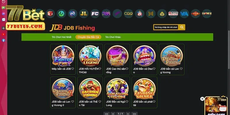This screenshot has height=115, width=230.
Task: Open the VA provider icon
Action: [x=184, y=14]
